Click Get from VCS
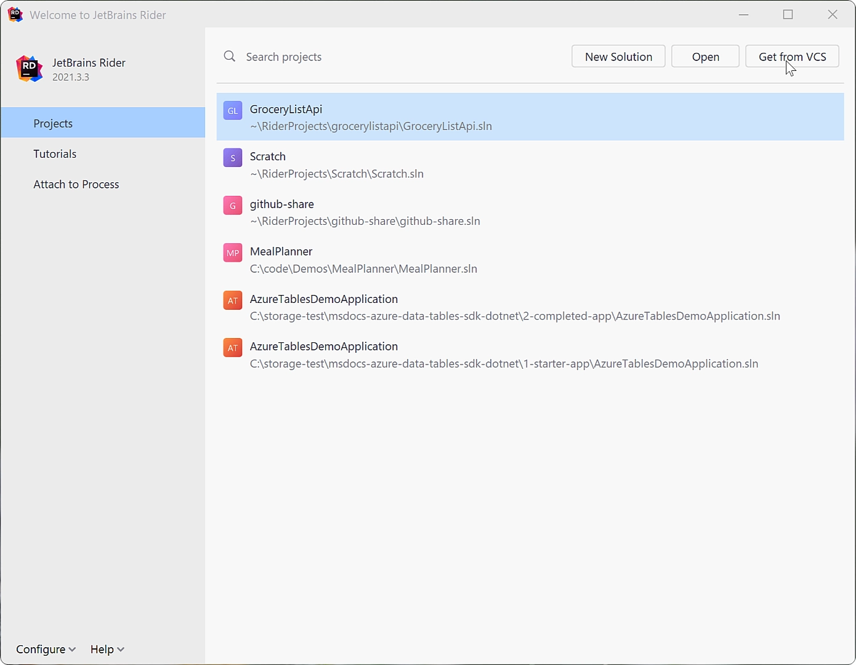The width and height of the screenshot is (856, 665). tap(792, 57)
